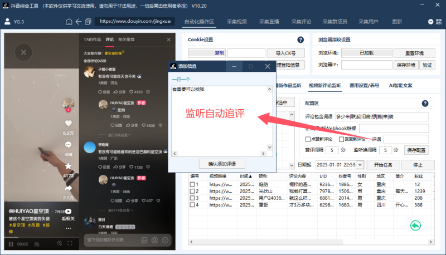The height and width of the screenshot is (255, 446).
Task: Switch to 视频新评论监听 tab
Action: click(325, 86)
